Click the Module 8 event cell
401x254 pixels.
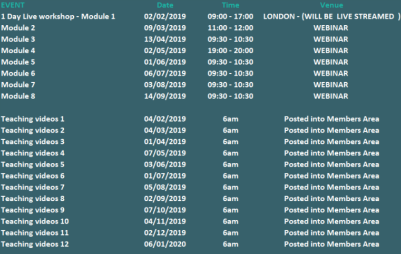click(18, 96)
